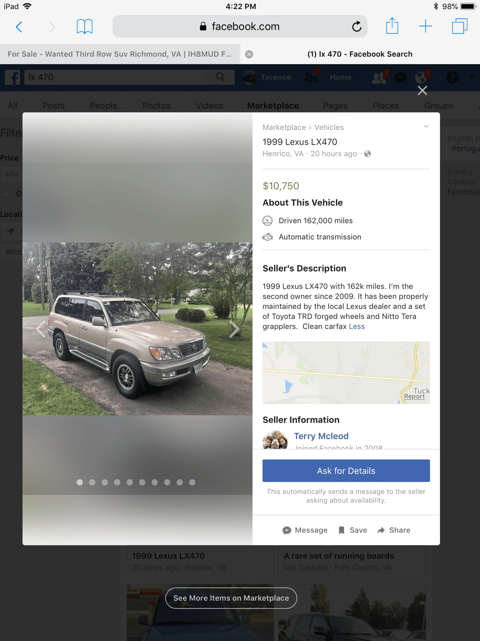Share the LX470 listing
Viewport: 480px width, 641px height.
394,530
